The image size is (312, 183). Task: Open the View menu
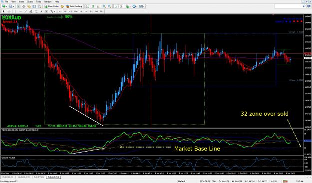pos(13,1)
